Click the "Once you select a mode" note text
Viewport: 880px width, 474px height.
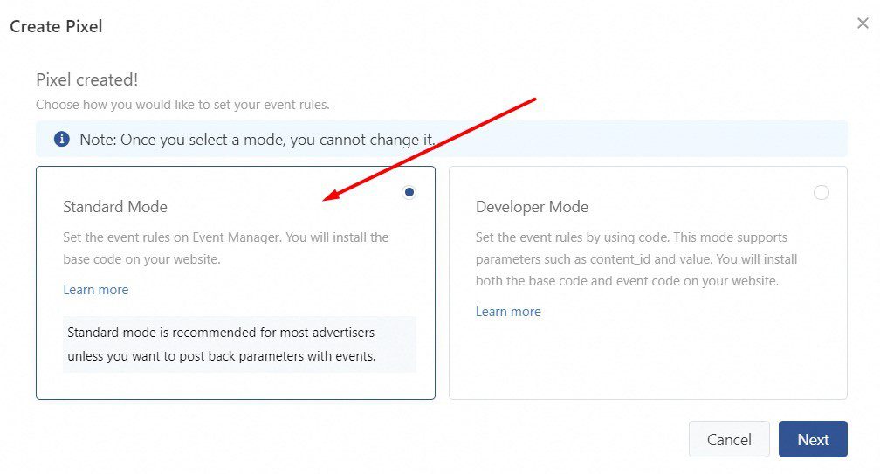[257, 140]
